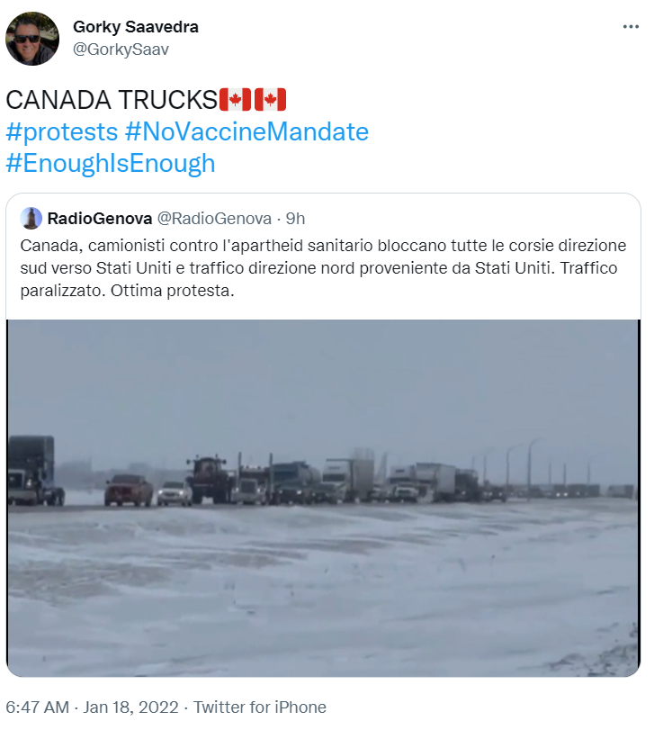This screenshot has height=730, width=654.
Task: Play the truck convoy video thumbnail
Action: 323,498
